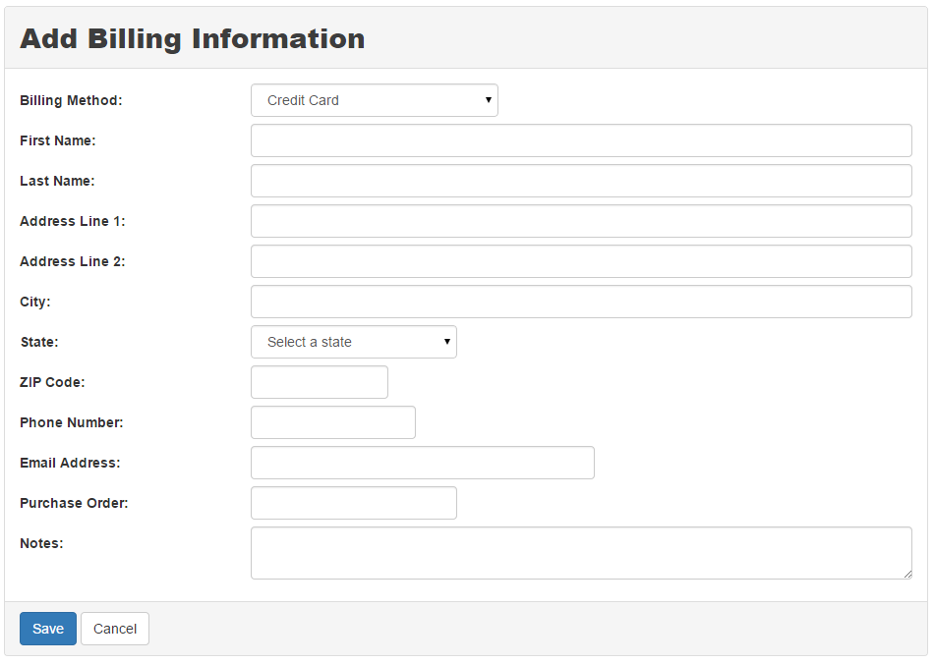The width and height of the screenshot is (935, 664).
Task: Click the Billing Method dropdown arrow
Action: point(488,100)
